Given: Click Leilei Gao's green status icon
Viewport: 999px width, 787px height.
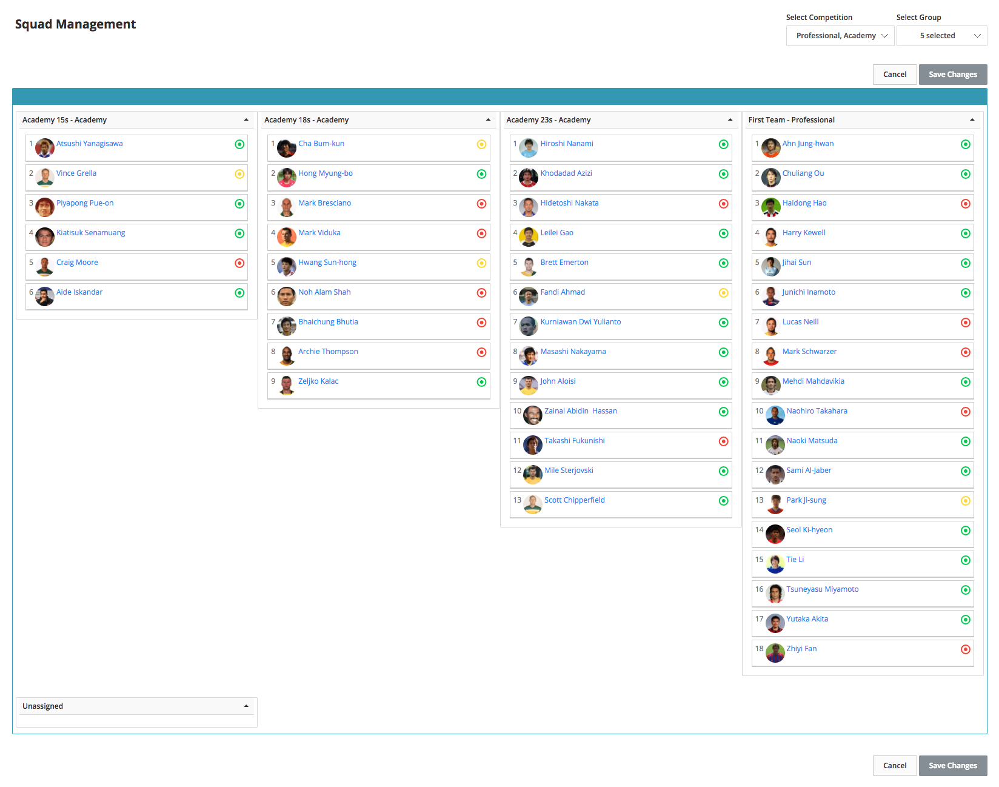Looking at the screenshot, I should 723,233.
